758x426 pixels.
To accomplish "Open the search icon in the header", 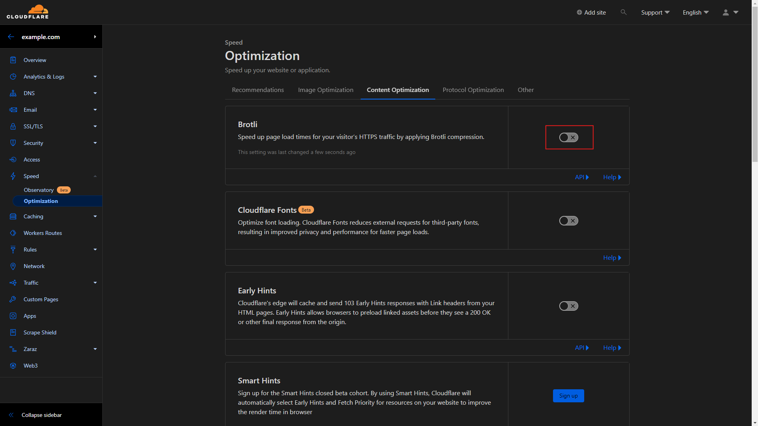I will coord(623,12).
